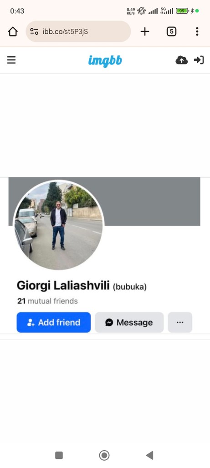Tap the circular profile photo
The image size is (210, 468).
point(59,225)
